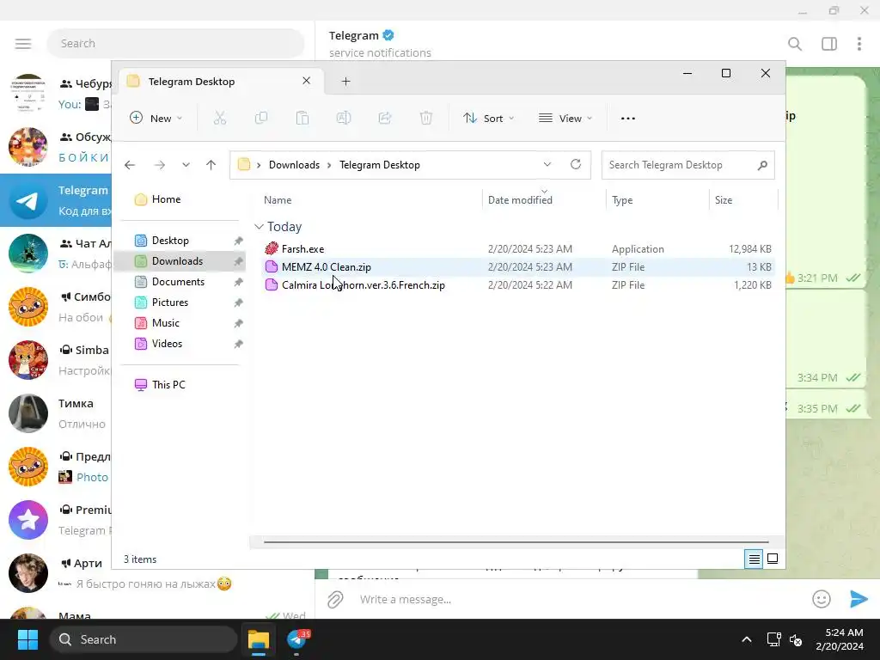Go up one folder level
880x660 pixels.
point(211,165)
